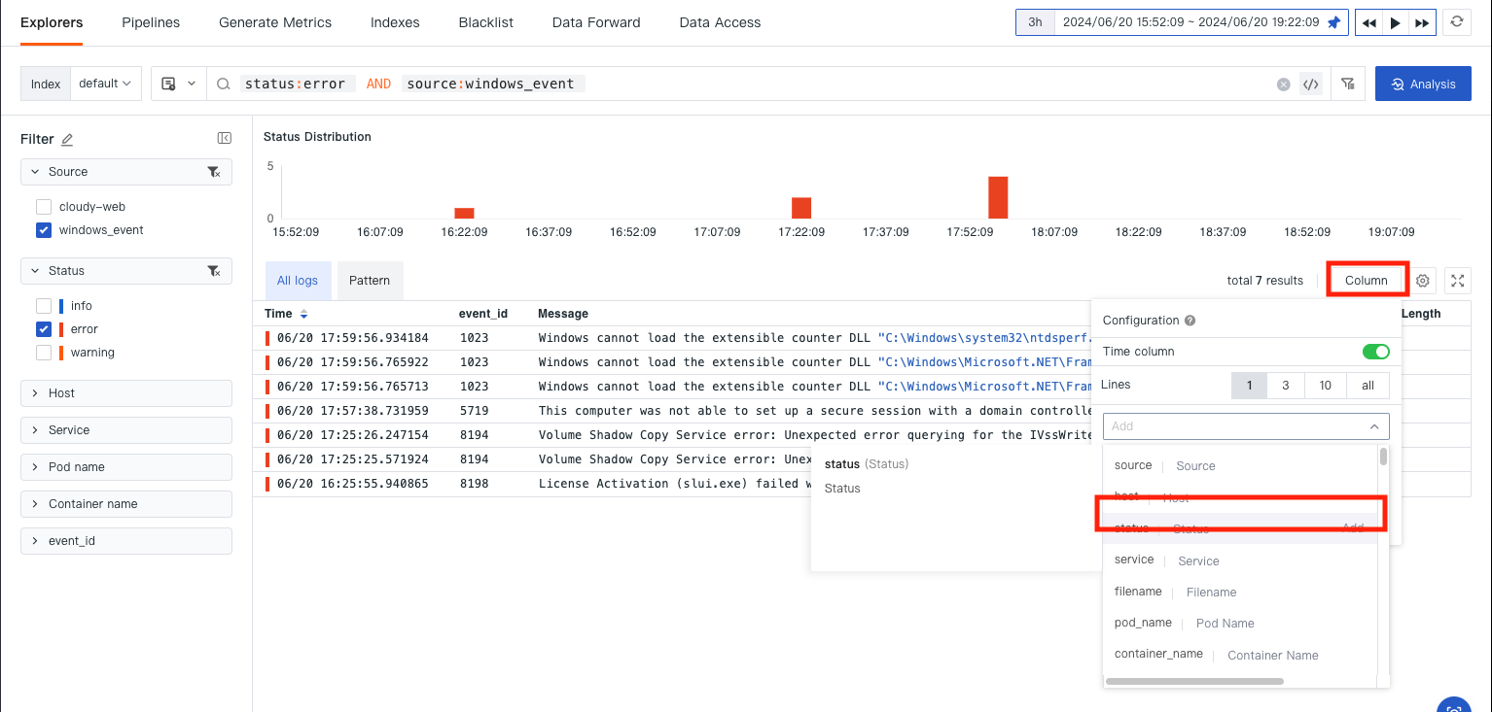The height and width of the screenshot is (712, 1492).
Task: Choose container_name field in column dropdown list
Action: point(1240,655)
